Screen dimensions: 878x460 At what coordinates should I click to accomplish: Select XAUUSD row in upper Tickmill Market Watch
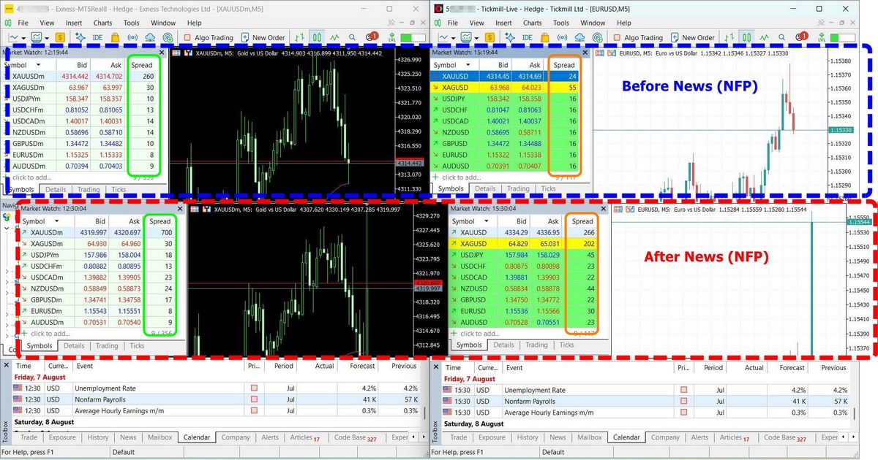click(505, 76)
